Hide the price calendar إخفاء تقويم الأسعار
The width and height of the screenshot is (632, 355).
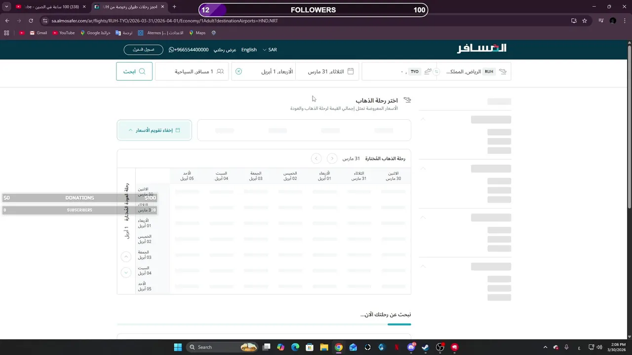click(x=155, y=130)
